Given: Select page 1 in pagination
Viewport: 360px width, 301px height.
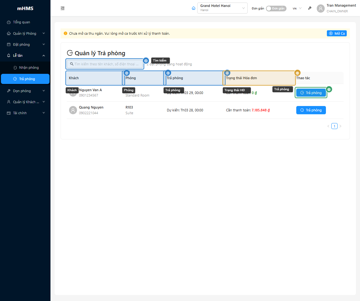Looking at the screenshot, I should coord(334,126).
